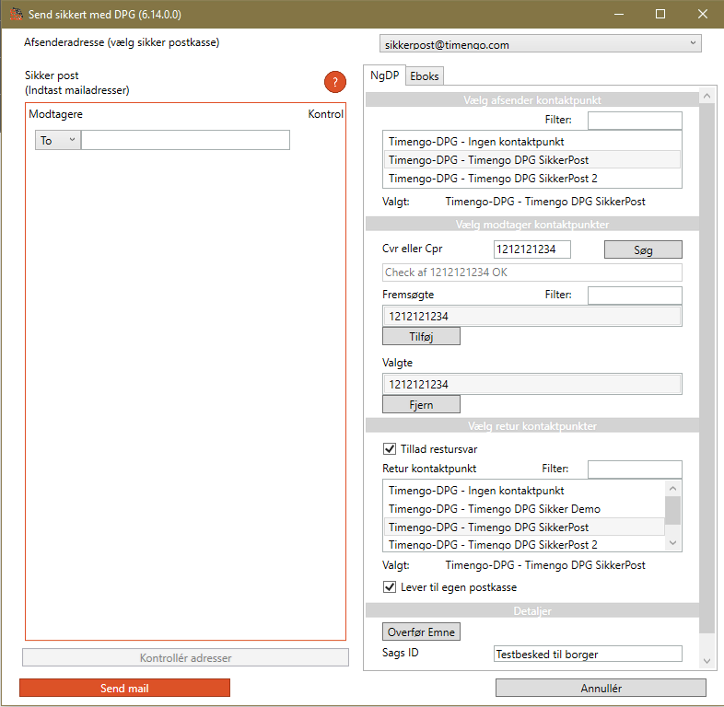Click the Cvr eller Cpr input field
724x707 pixels.
tap(531, 249)
